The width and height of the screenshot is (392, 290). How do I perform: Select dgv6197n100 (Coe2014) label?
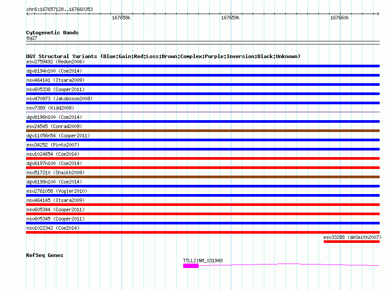(x=54, y=163)
